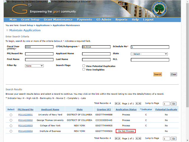Screen dimensions: 189x142
Task: Select radio button for University of Navy Yard
Action: click(11, 115)
